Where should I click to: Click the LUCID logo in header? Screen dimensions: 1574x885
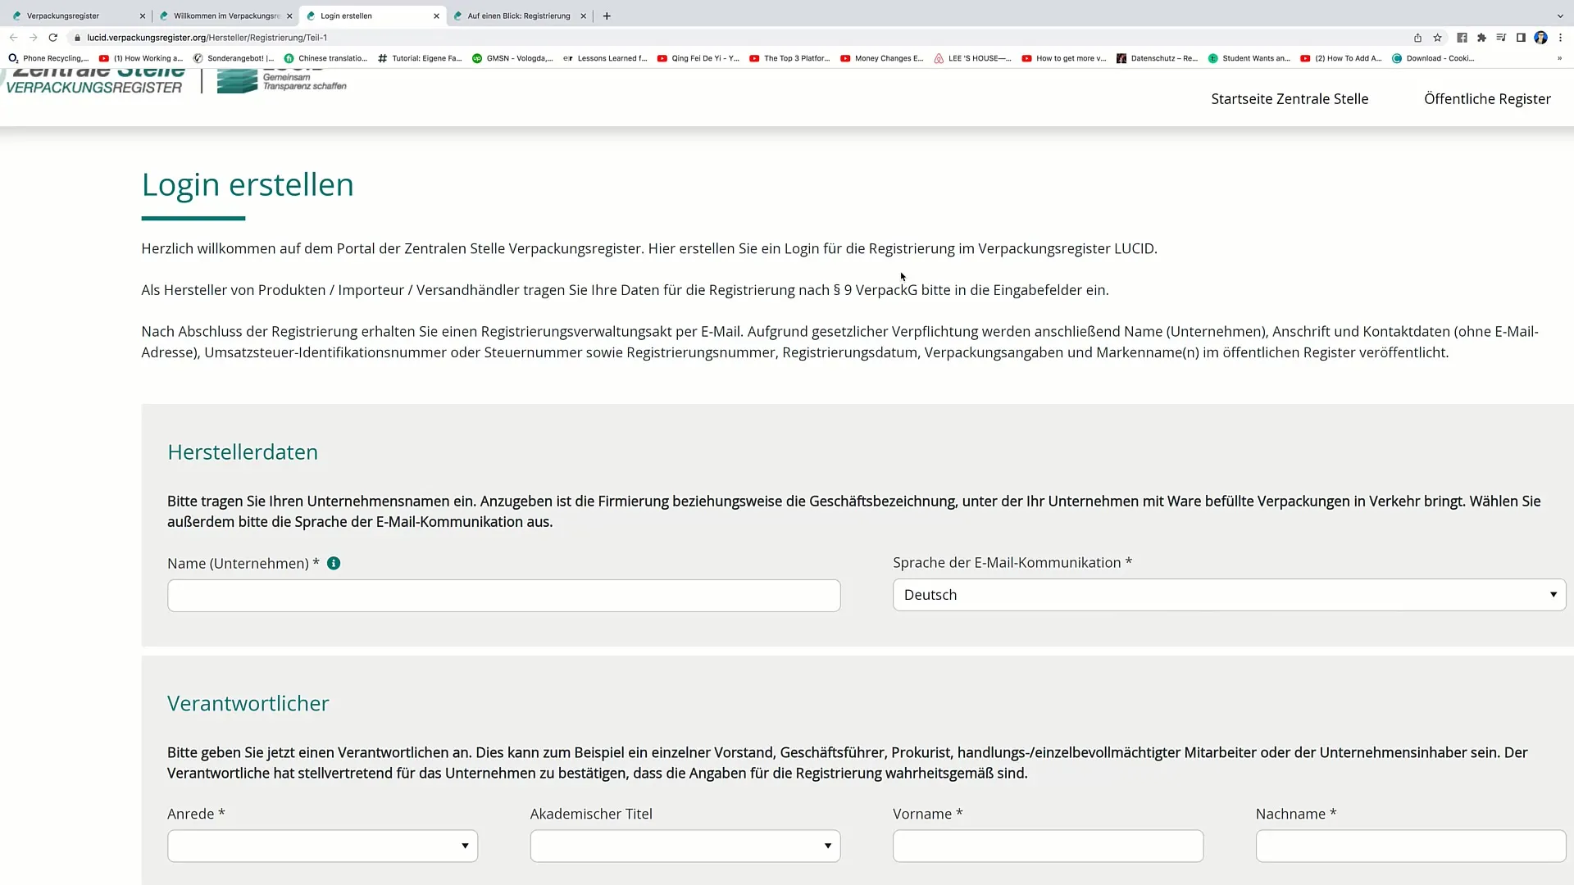(x=282, y=81)
